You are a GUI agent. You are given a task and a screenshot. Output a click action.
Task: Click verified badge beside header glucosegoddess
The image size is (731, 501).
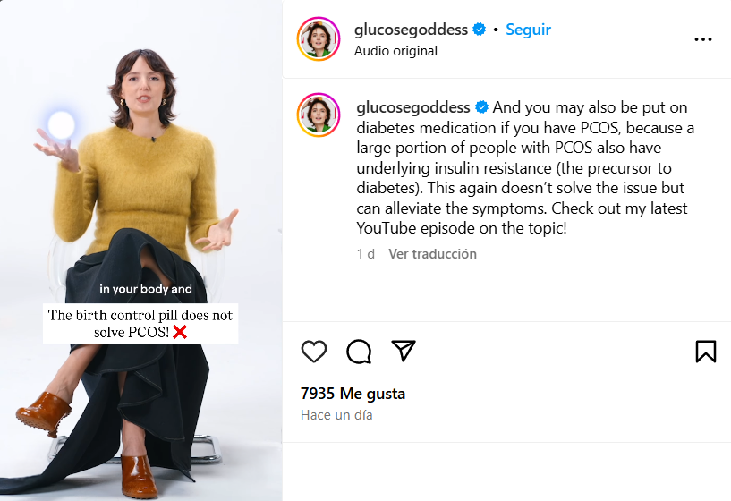pos(479,30)
